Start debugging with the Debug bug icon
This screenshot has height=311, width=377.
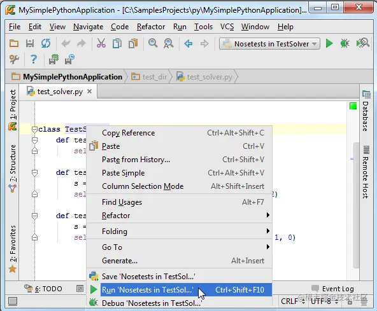point(345,43)
